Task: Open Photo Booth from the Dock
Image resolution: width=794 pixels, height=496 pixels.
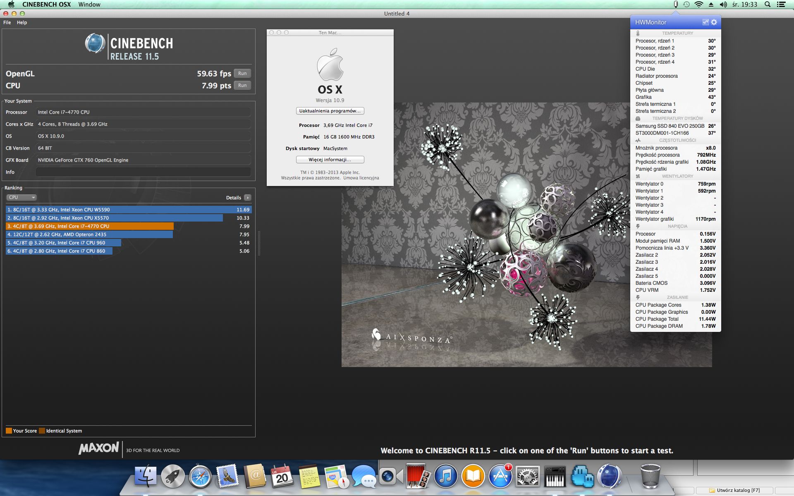Action: 419,477
